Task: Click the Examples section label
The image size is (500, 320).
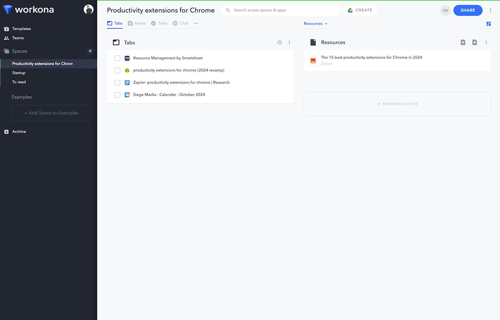Action: (21, 97)
